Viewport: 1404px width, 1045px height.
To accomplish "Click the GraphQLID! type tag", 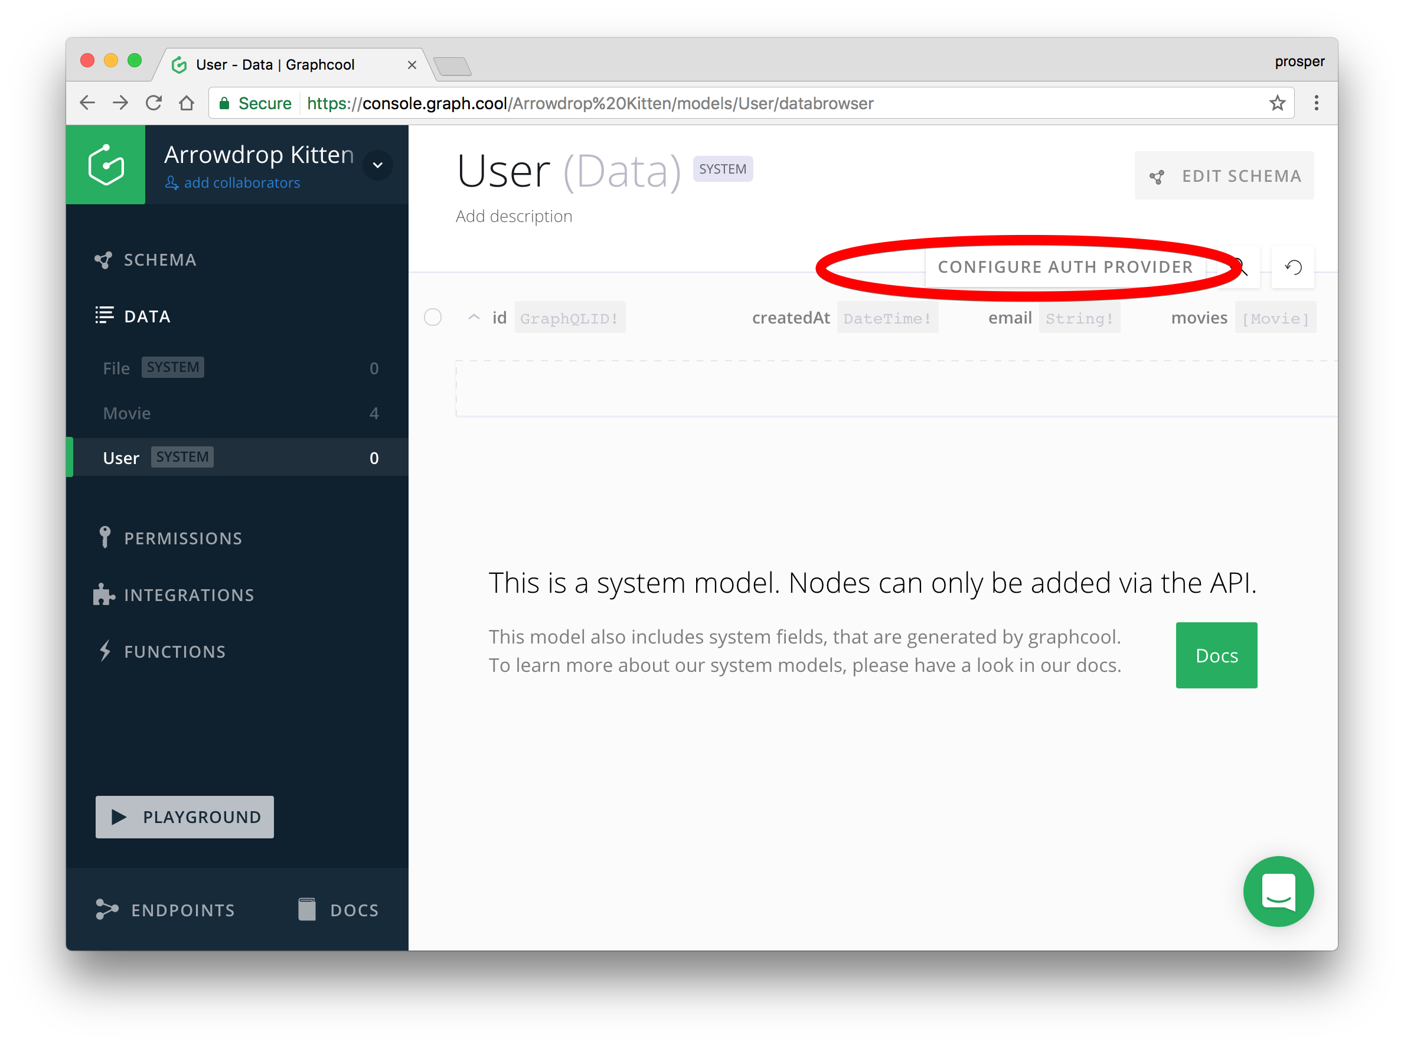I will click(570, 318).
